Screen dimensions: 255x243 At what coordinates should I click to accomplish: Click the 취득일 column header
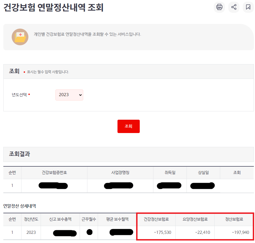[x=170, y=172]
